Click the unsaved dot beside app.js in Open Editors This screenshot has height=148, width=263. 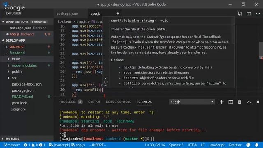click(x=7, y=34)
